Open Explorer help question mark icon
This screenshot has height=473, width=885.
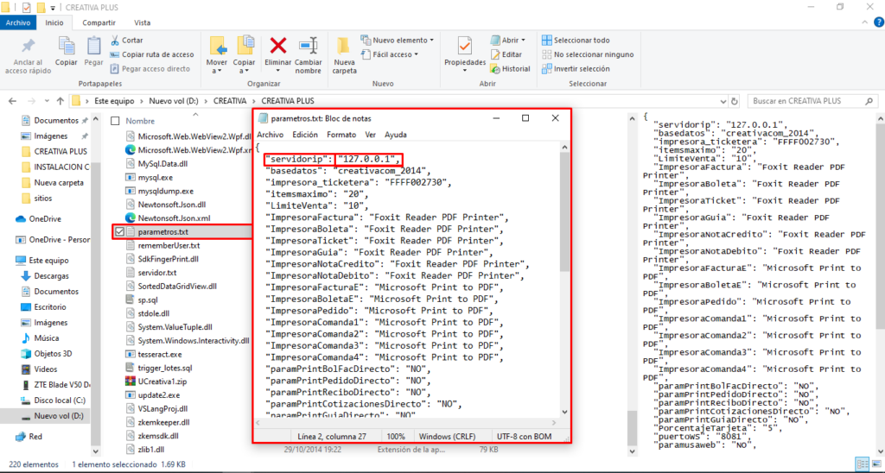(878, 22)
